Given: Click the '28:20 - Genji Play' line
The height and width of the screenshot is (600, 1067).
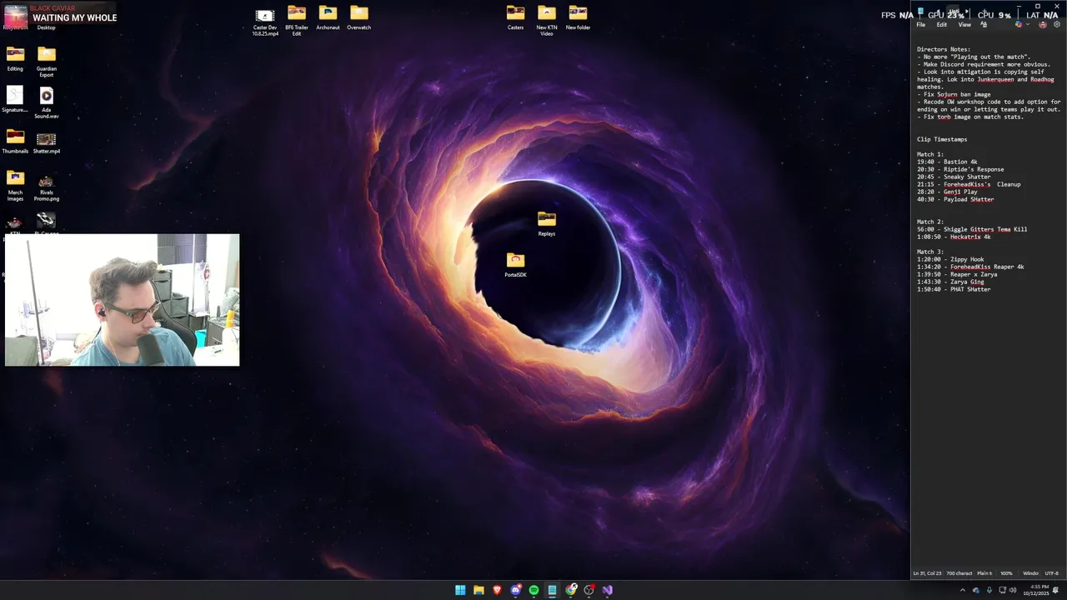Looking at the screenshot, I should (947, 192).
